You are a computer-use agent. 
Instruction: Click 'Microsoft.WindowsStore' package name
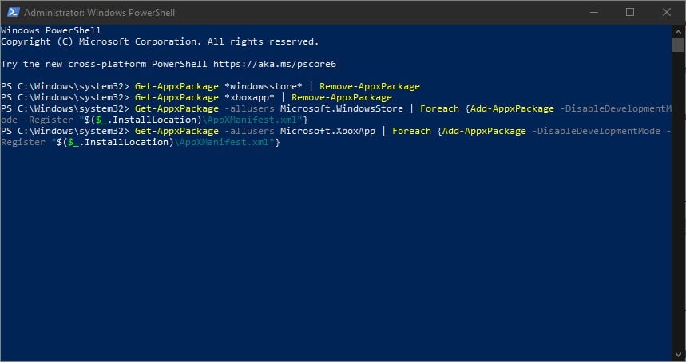[342, 108]
